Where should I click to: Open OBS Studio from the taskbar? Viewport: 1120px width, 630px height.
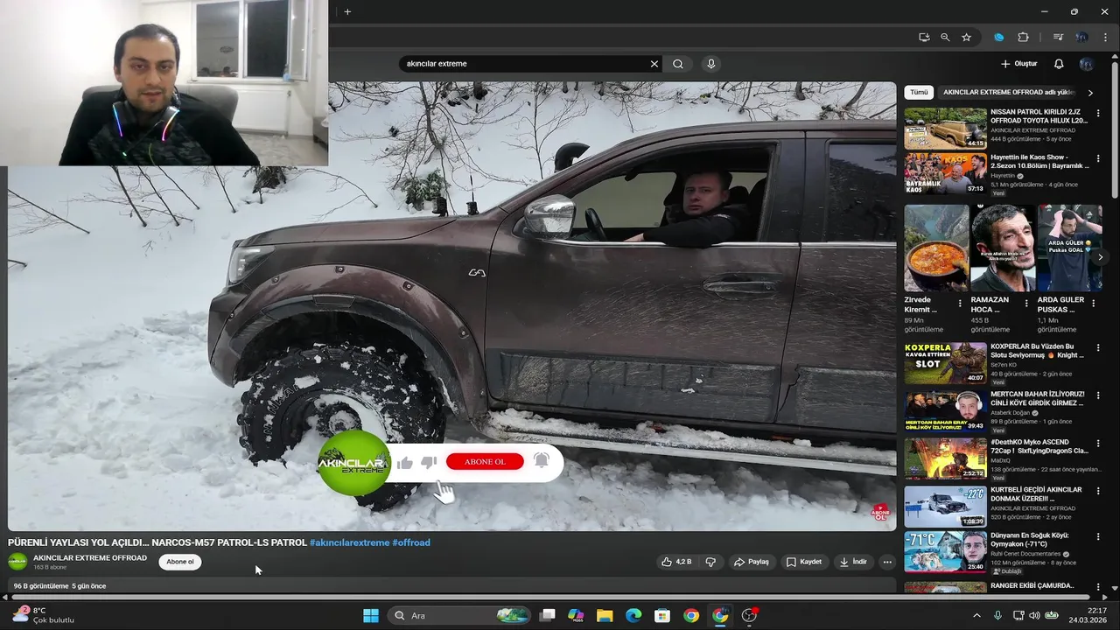click(x=749, y=615)
